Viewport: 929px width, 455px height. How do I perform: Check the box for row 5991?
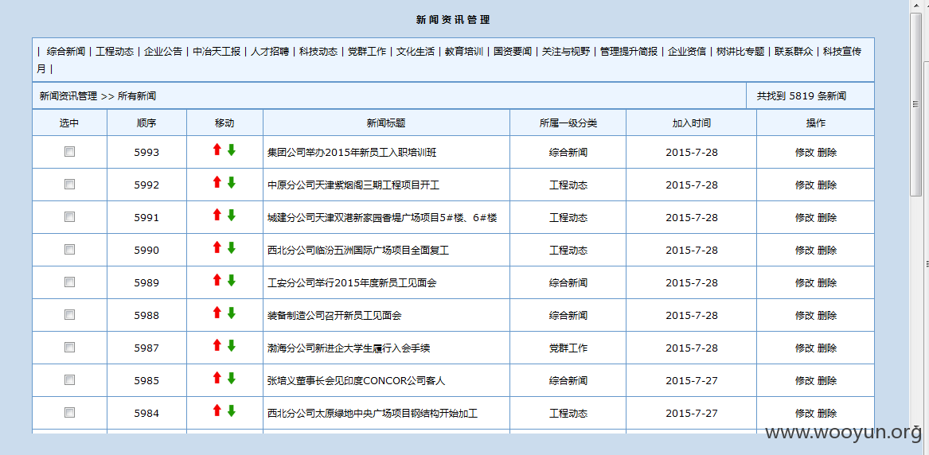69,216
